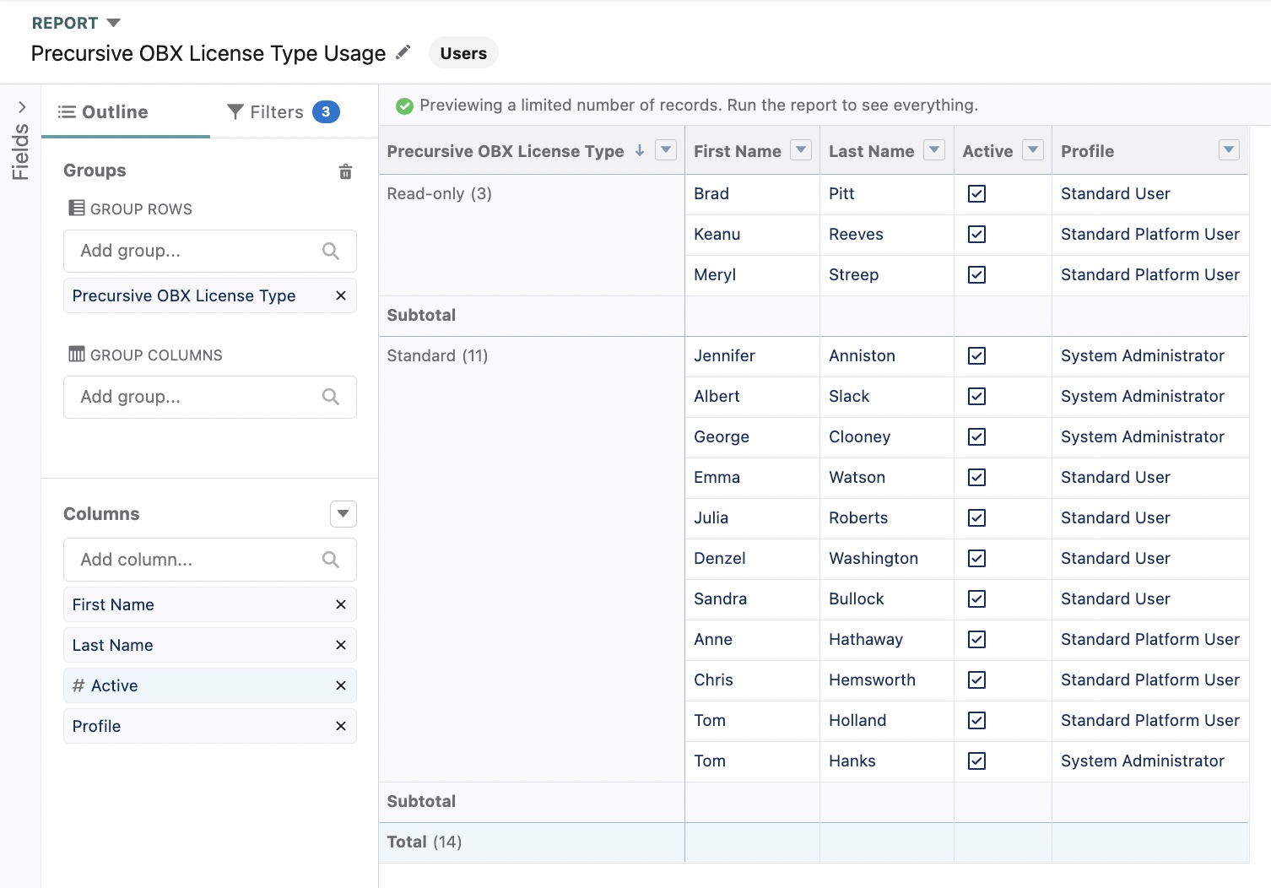Open Precursive OBX License Type column menu
1271x888 pixels.
666,150
